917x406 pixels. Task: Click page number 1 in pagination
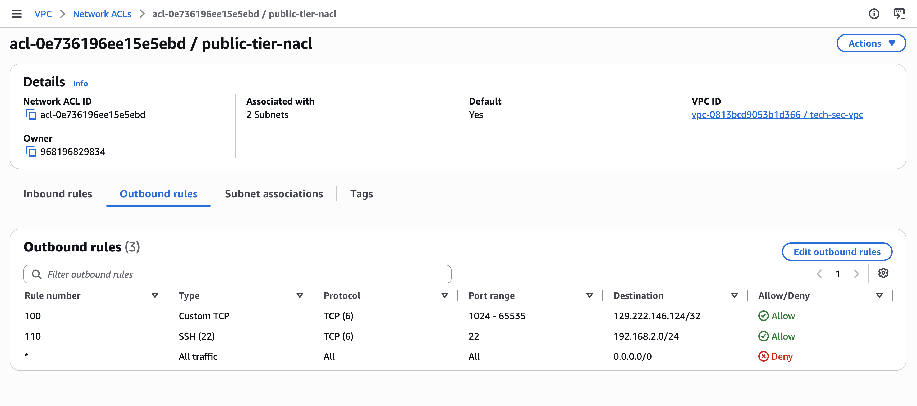[x=838, y=274]
